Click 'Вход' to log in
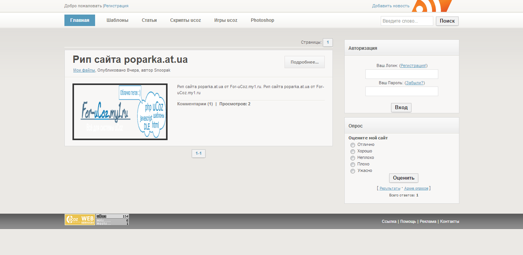Screen dimensions: 523x255 pos(401,107)
